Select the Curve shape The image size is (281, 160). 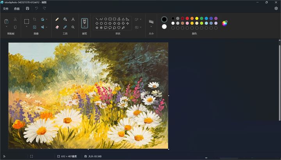click(101, 19)
